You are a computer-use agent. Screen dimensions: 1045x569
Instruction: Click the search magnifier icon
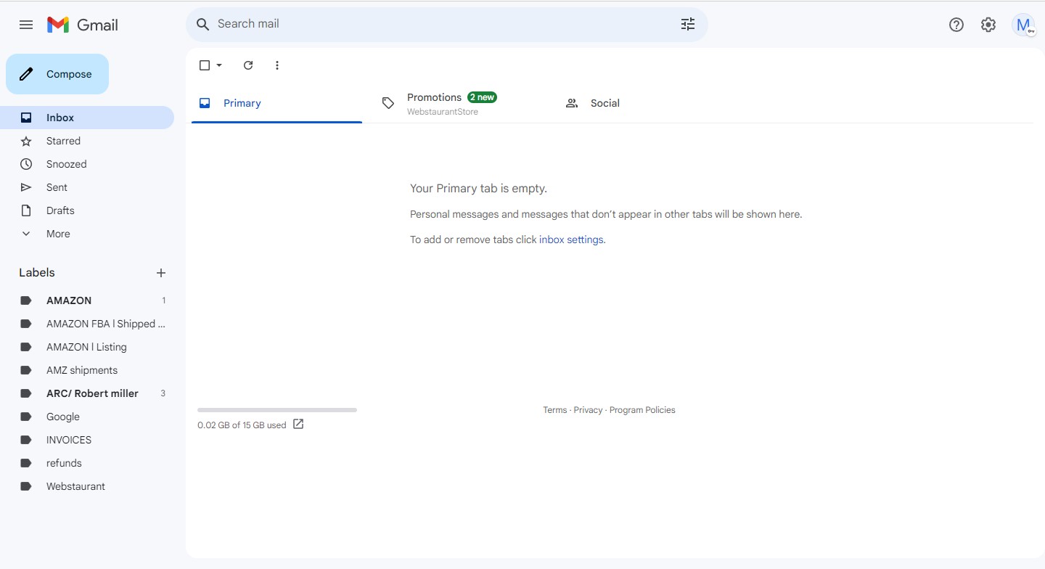click(203, 24)
